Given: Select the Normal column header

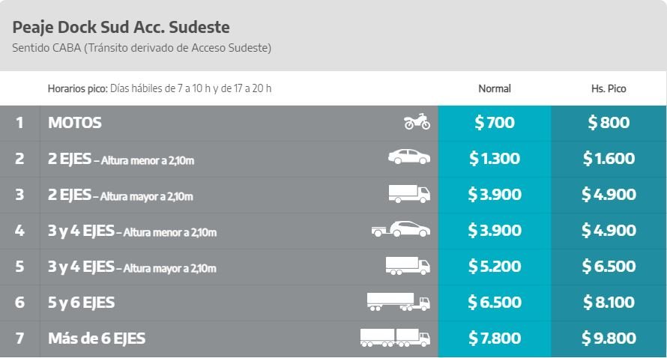Looking at the screenshot, I should [495, 88].
